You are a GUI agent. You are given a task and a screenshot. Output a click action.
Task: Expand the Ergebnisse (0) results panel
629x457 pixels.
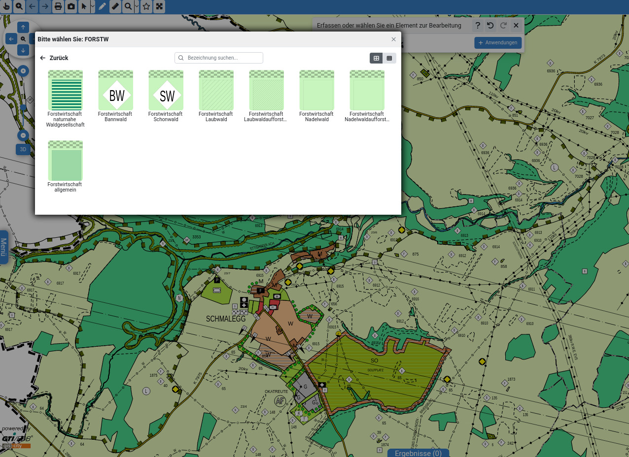point(418,453)
